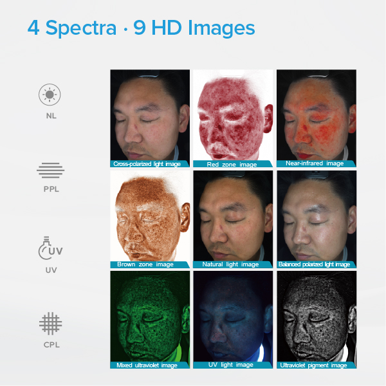Select the Balanced polarized light image thumbnail
386x386 pixels.
317,219
